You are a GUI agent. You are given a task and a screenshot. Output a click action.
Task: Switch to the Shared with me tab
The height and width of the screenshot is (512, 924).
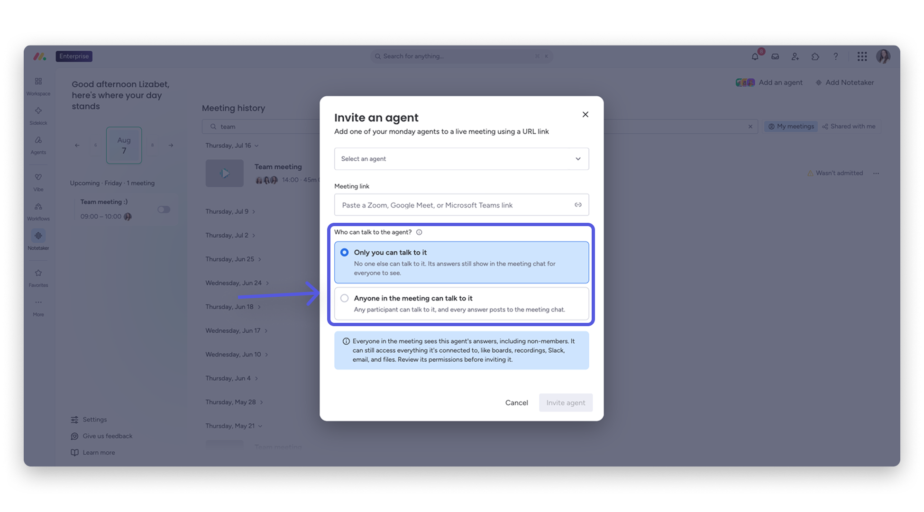(x=849, y=127)
